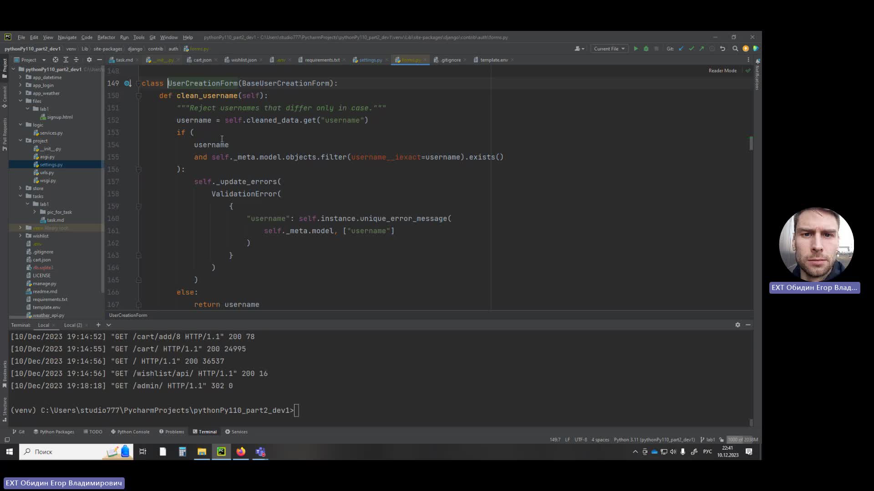Image resolution: width=874 pixels, height=491 pixels.
Task: Toggle Reader Mode in editor
Action: click(x=722, y=70)
